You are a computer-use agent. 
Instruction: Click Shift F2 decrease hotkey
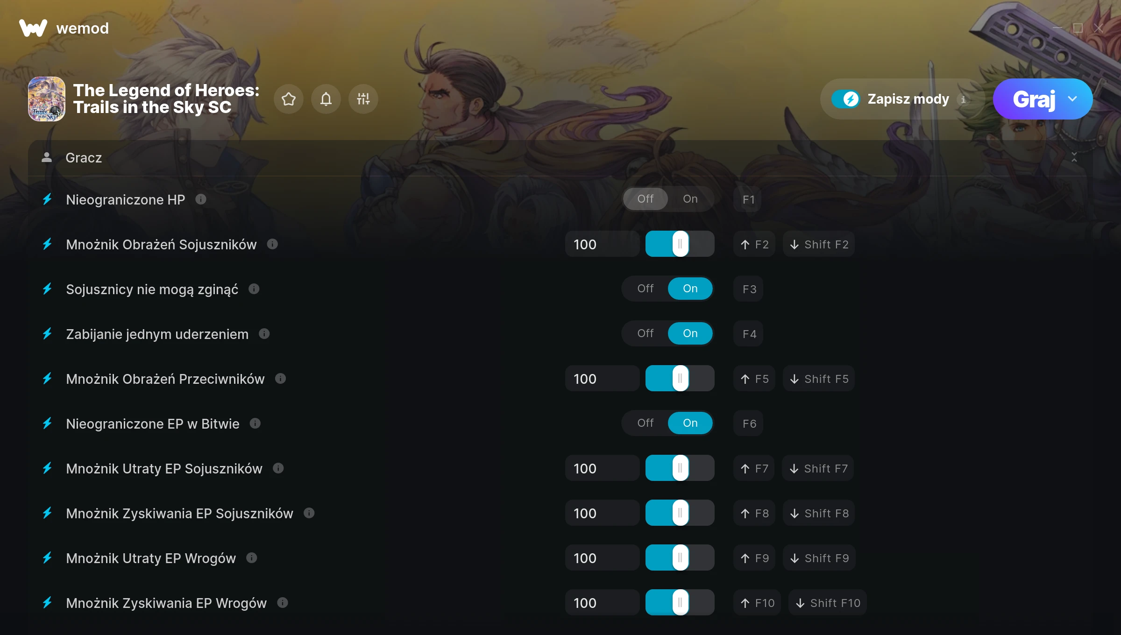[x=819, y=244]
